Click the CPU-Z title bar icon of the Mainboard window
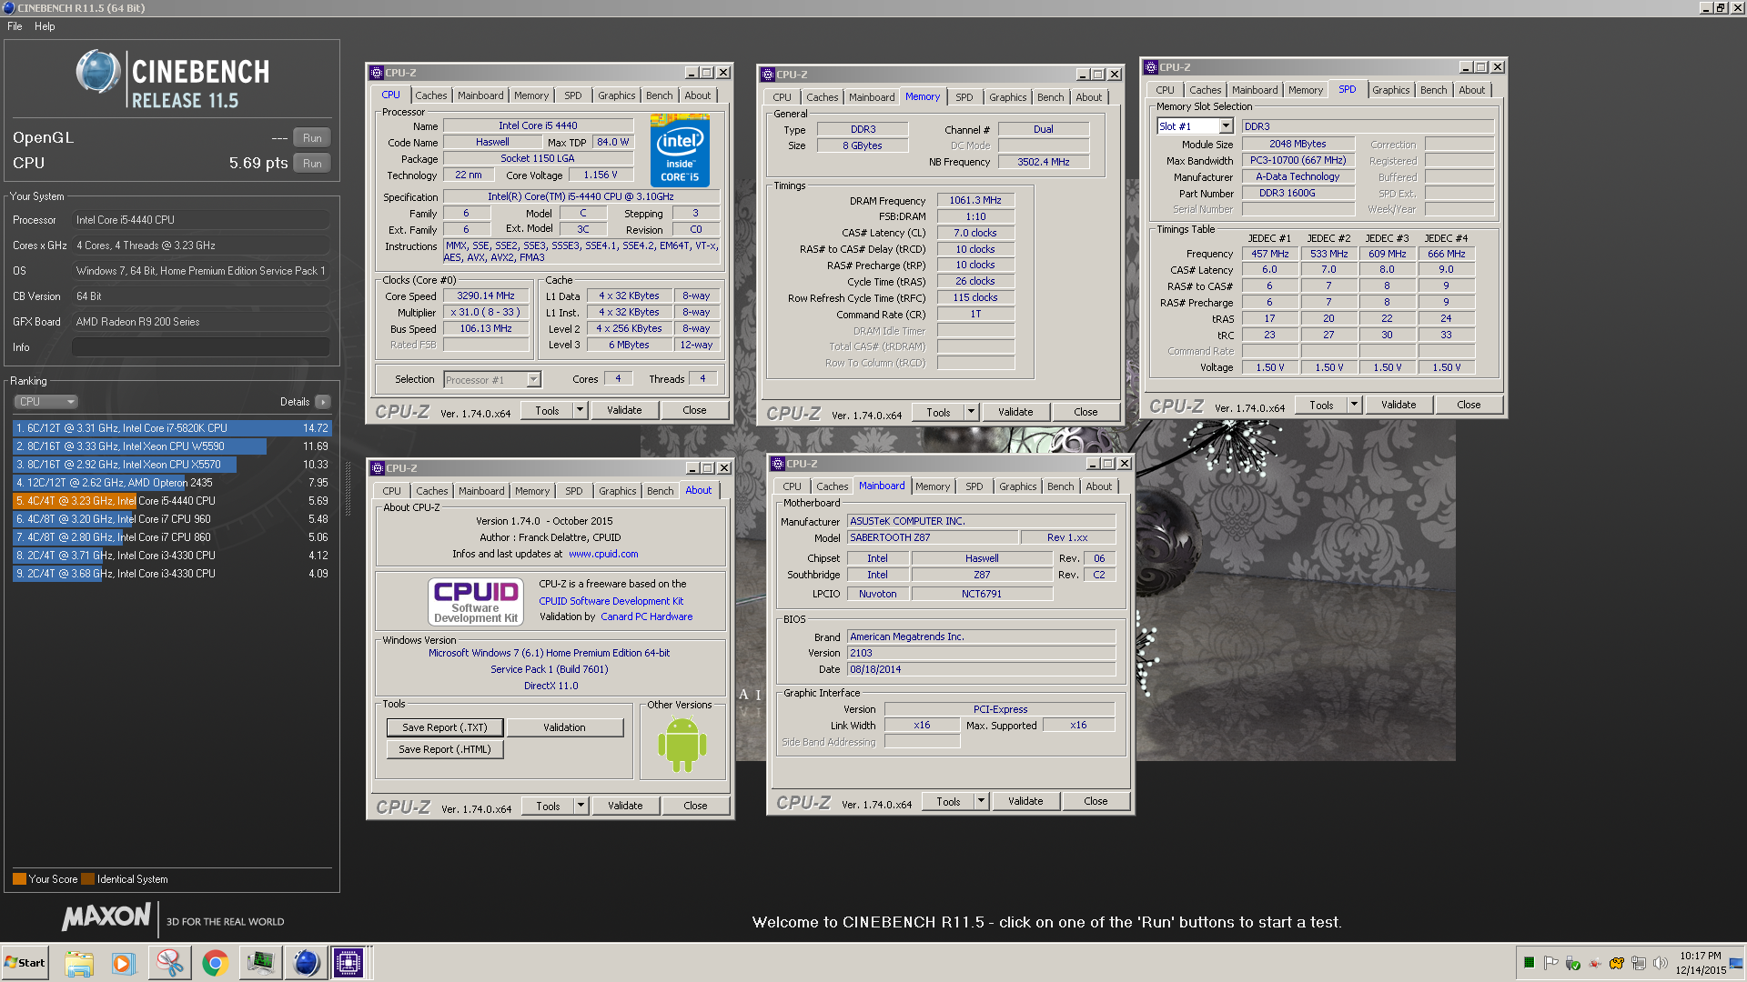The height and width of the screenshot is (982, 1747). tap(778, 464)
